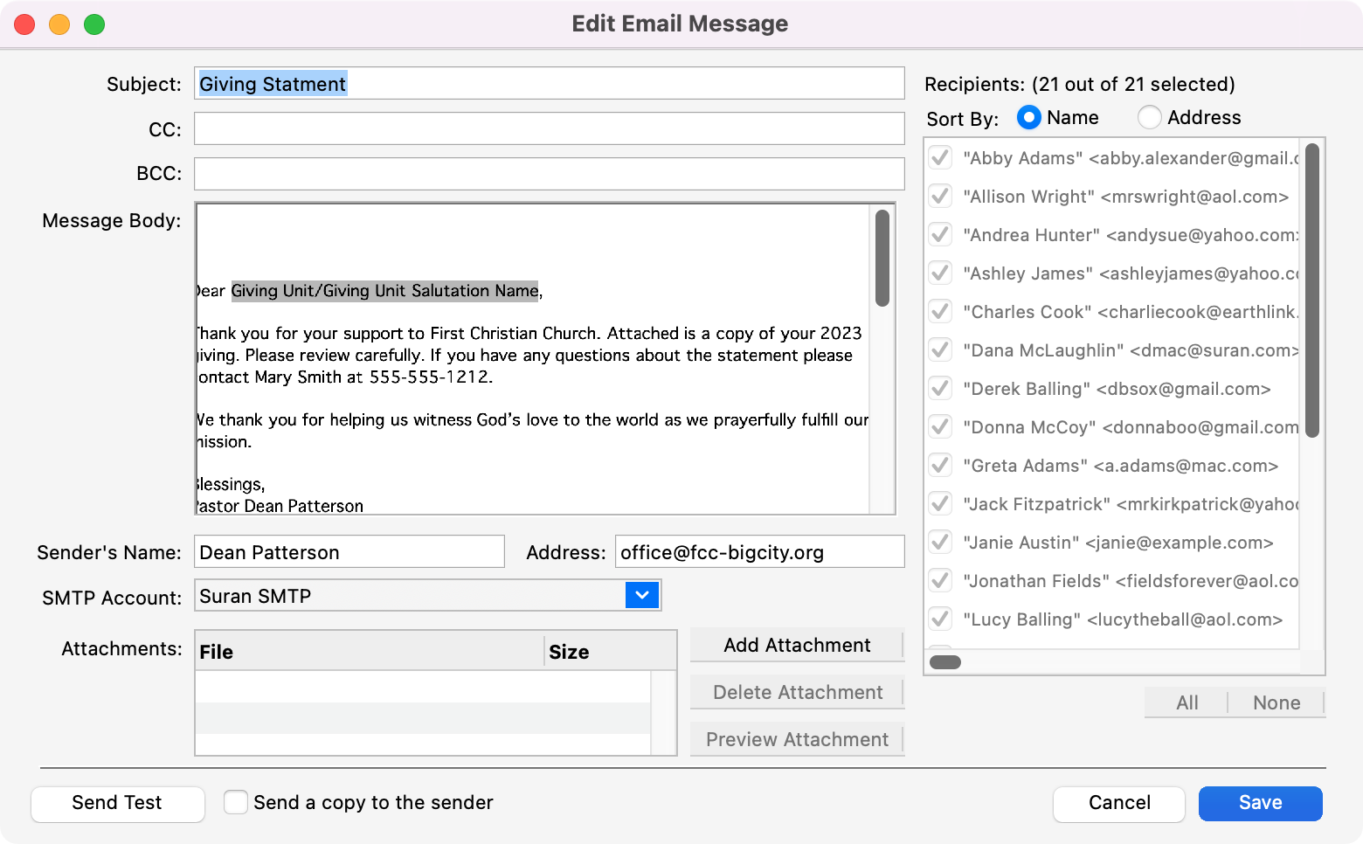1363x844 pixels.
Task: Toggle the Lucy Balling recipient checkbox
Action: [x=940, y=619]
